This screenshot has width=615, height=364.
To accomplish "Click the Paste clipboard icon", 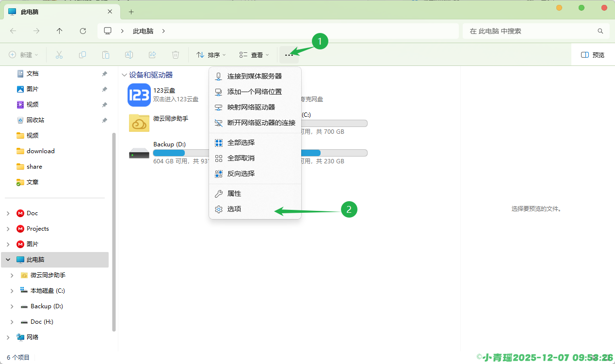I will point(106,55).
